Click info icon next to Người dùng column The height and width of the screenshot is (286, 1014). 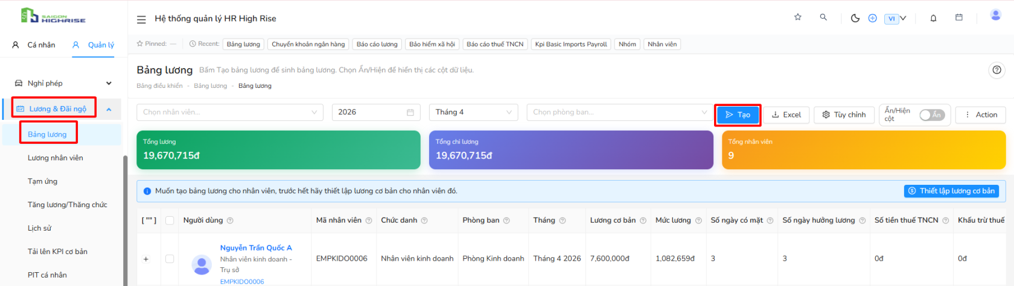(230, 220)
